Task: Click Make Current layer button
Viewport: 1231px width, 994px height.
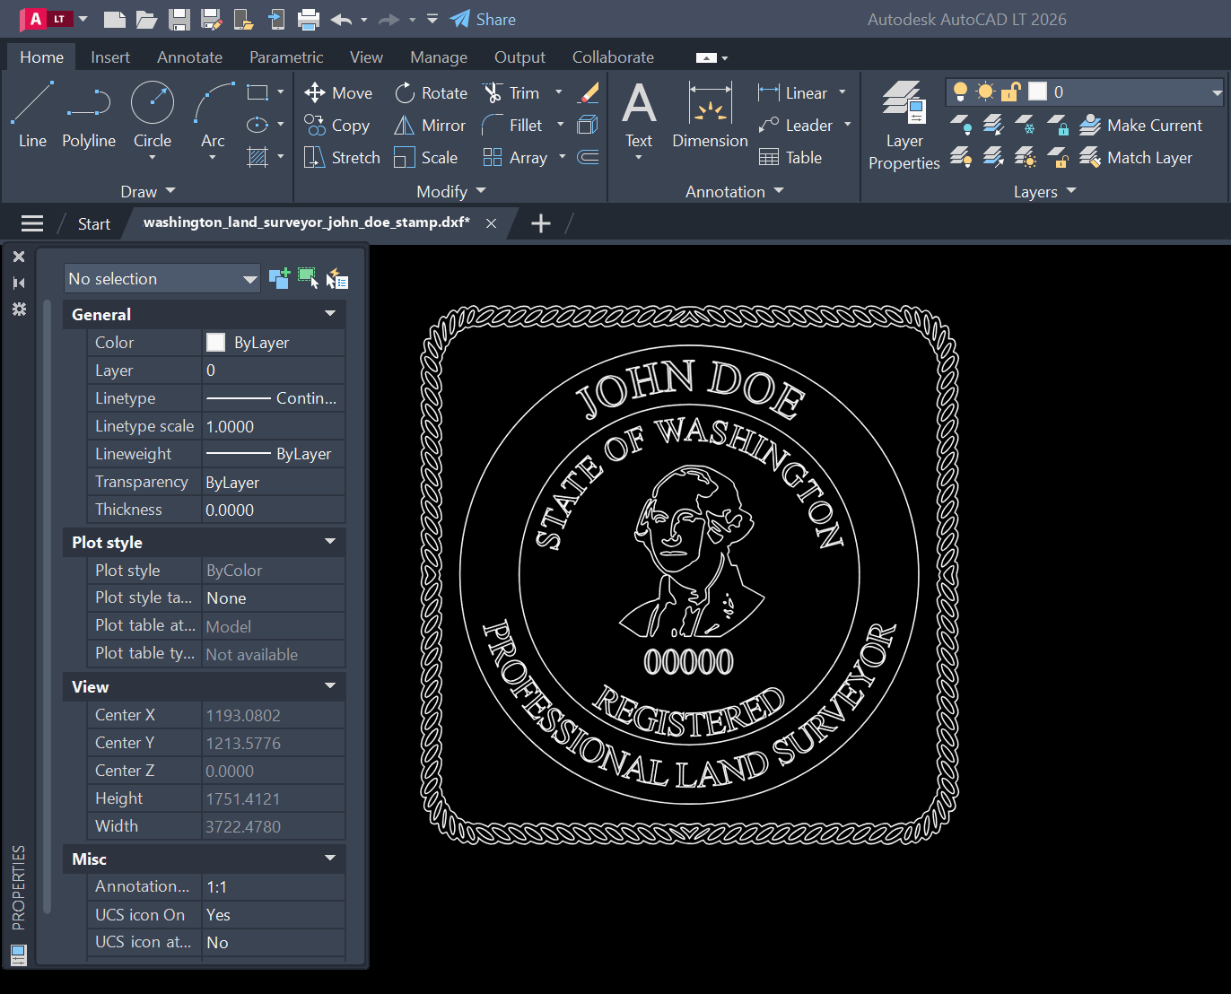Action: point(1140,125)
